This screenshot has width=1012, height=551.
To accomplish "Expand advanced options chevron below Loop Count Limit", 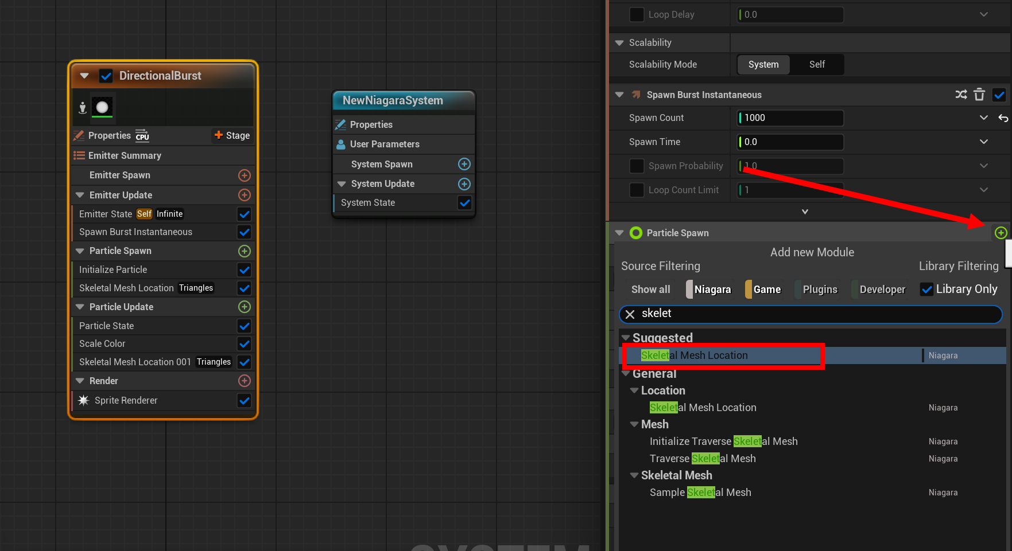I will [x=805, y=212].
